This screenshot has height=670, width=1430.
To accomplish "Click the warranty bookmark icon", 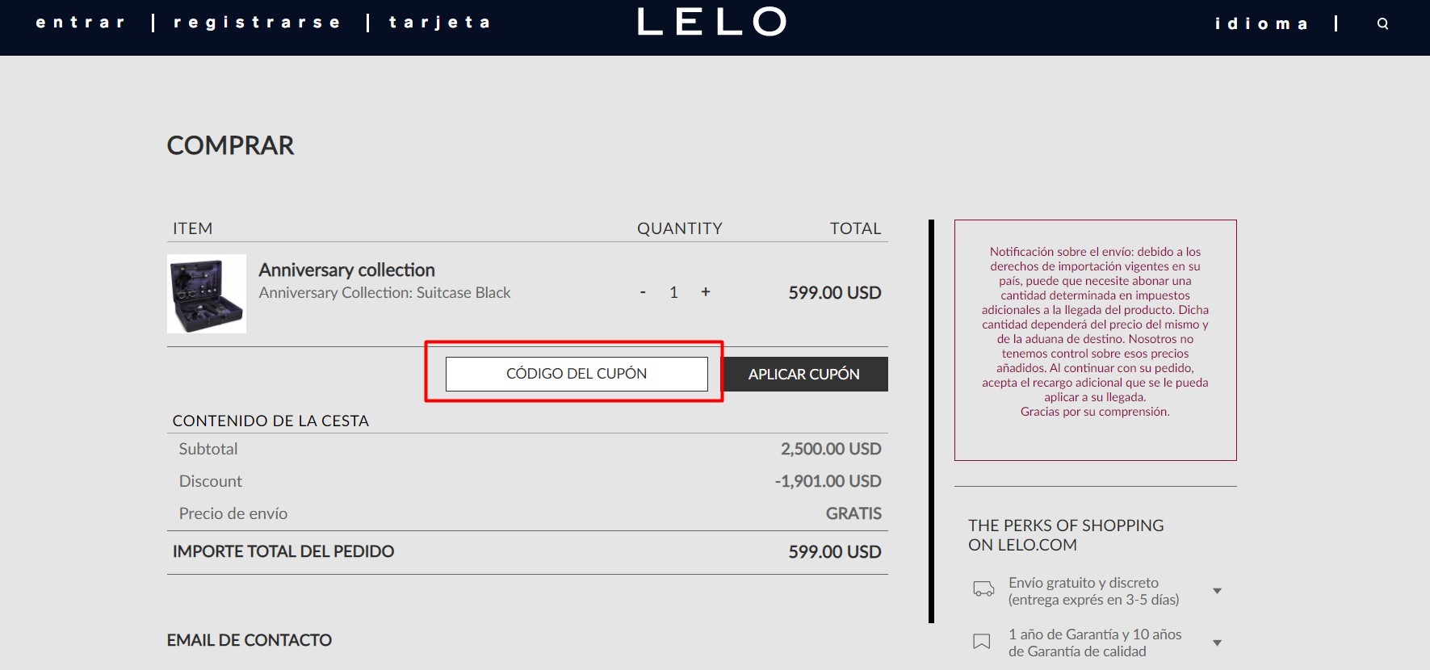I will click(981, 642).
